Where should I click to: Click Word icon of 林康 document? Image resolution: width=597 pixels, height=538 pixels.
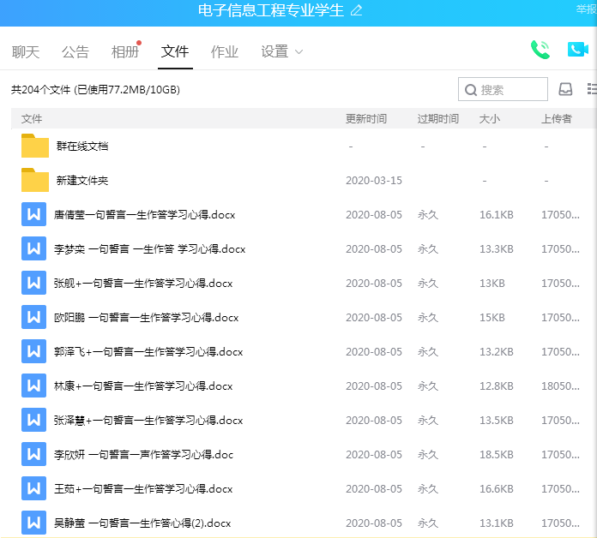point(33,386)
